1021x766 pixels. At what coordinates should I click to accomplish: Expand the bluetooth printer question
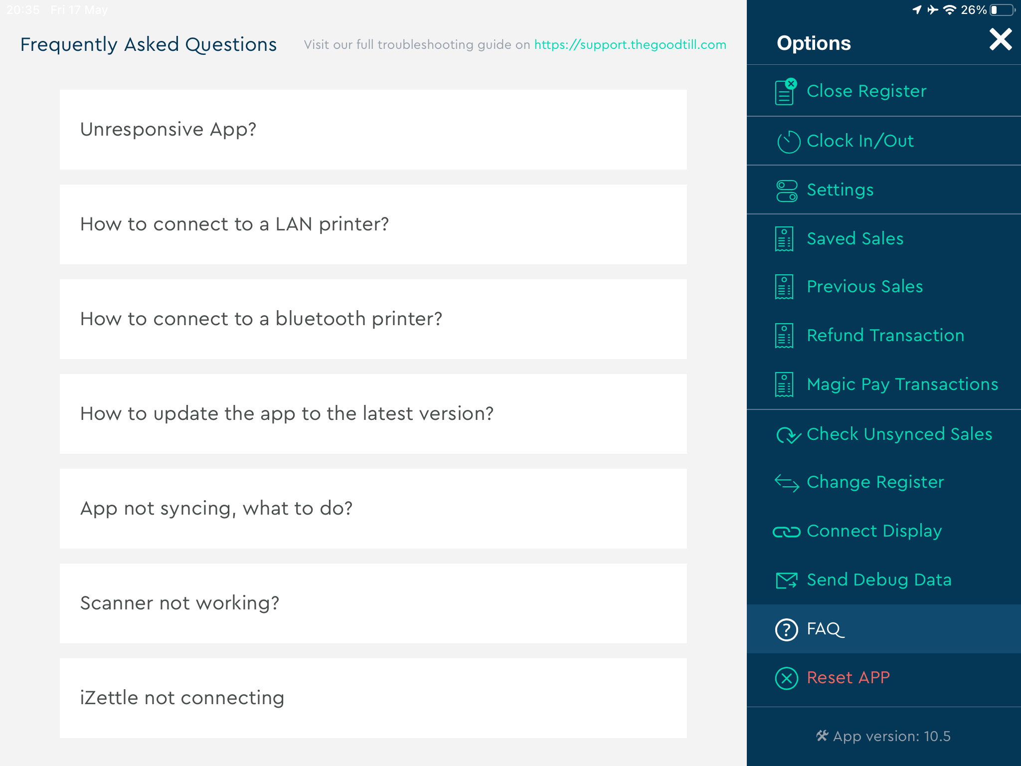(373, 319)
